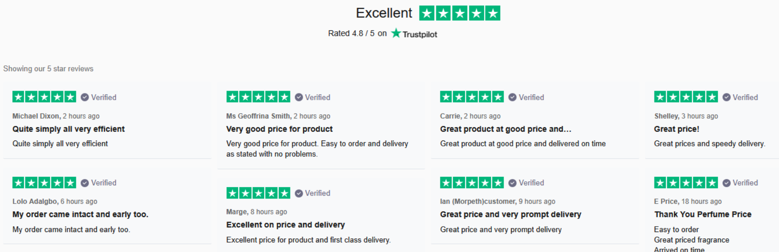Viewport: 779px width, 252px height.
Task: Click the Verified checkmark on Shelley's review
Action: [x=726, y=97]
